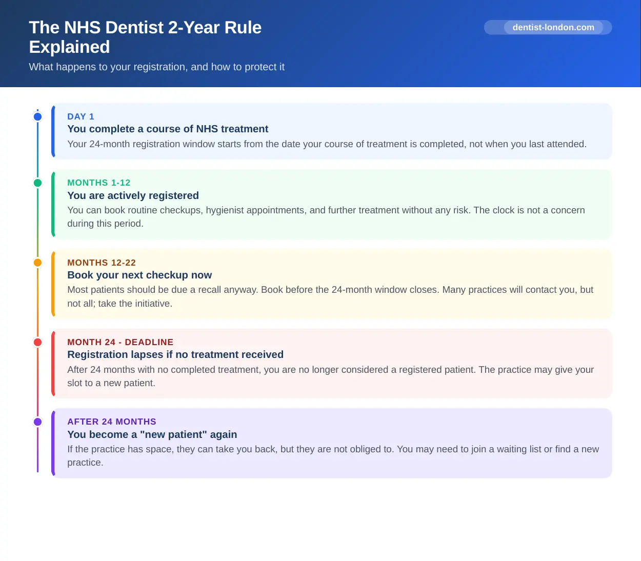Open the DAY 1 section label
Screen dimensions: 641x561
click(x=81, y=116)
